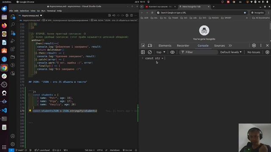Expand the top JavaScript context dropdown

(x=160, y=52)
